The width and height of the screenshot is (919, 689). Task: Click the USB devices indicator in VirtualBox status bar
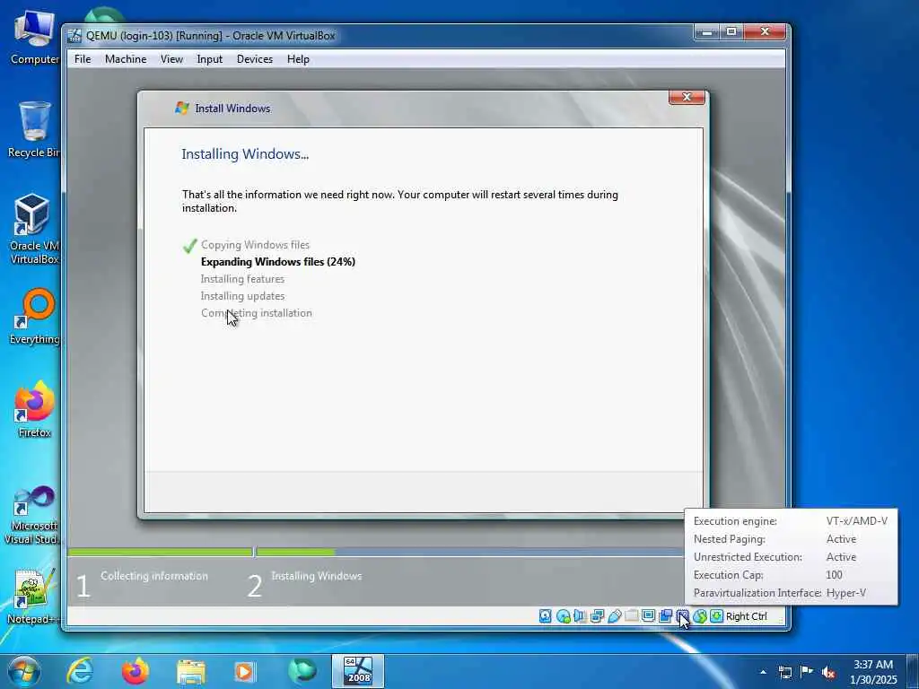coord(614,615)
